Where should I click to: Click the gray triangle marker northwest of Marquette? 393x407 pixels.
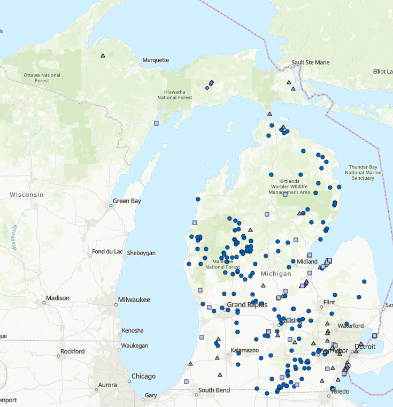coord(103,56)
